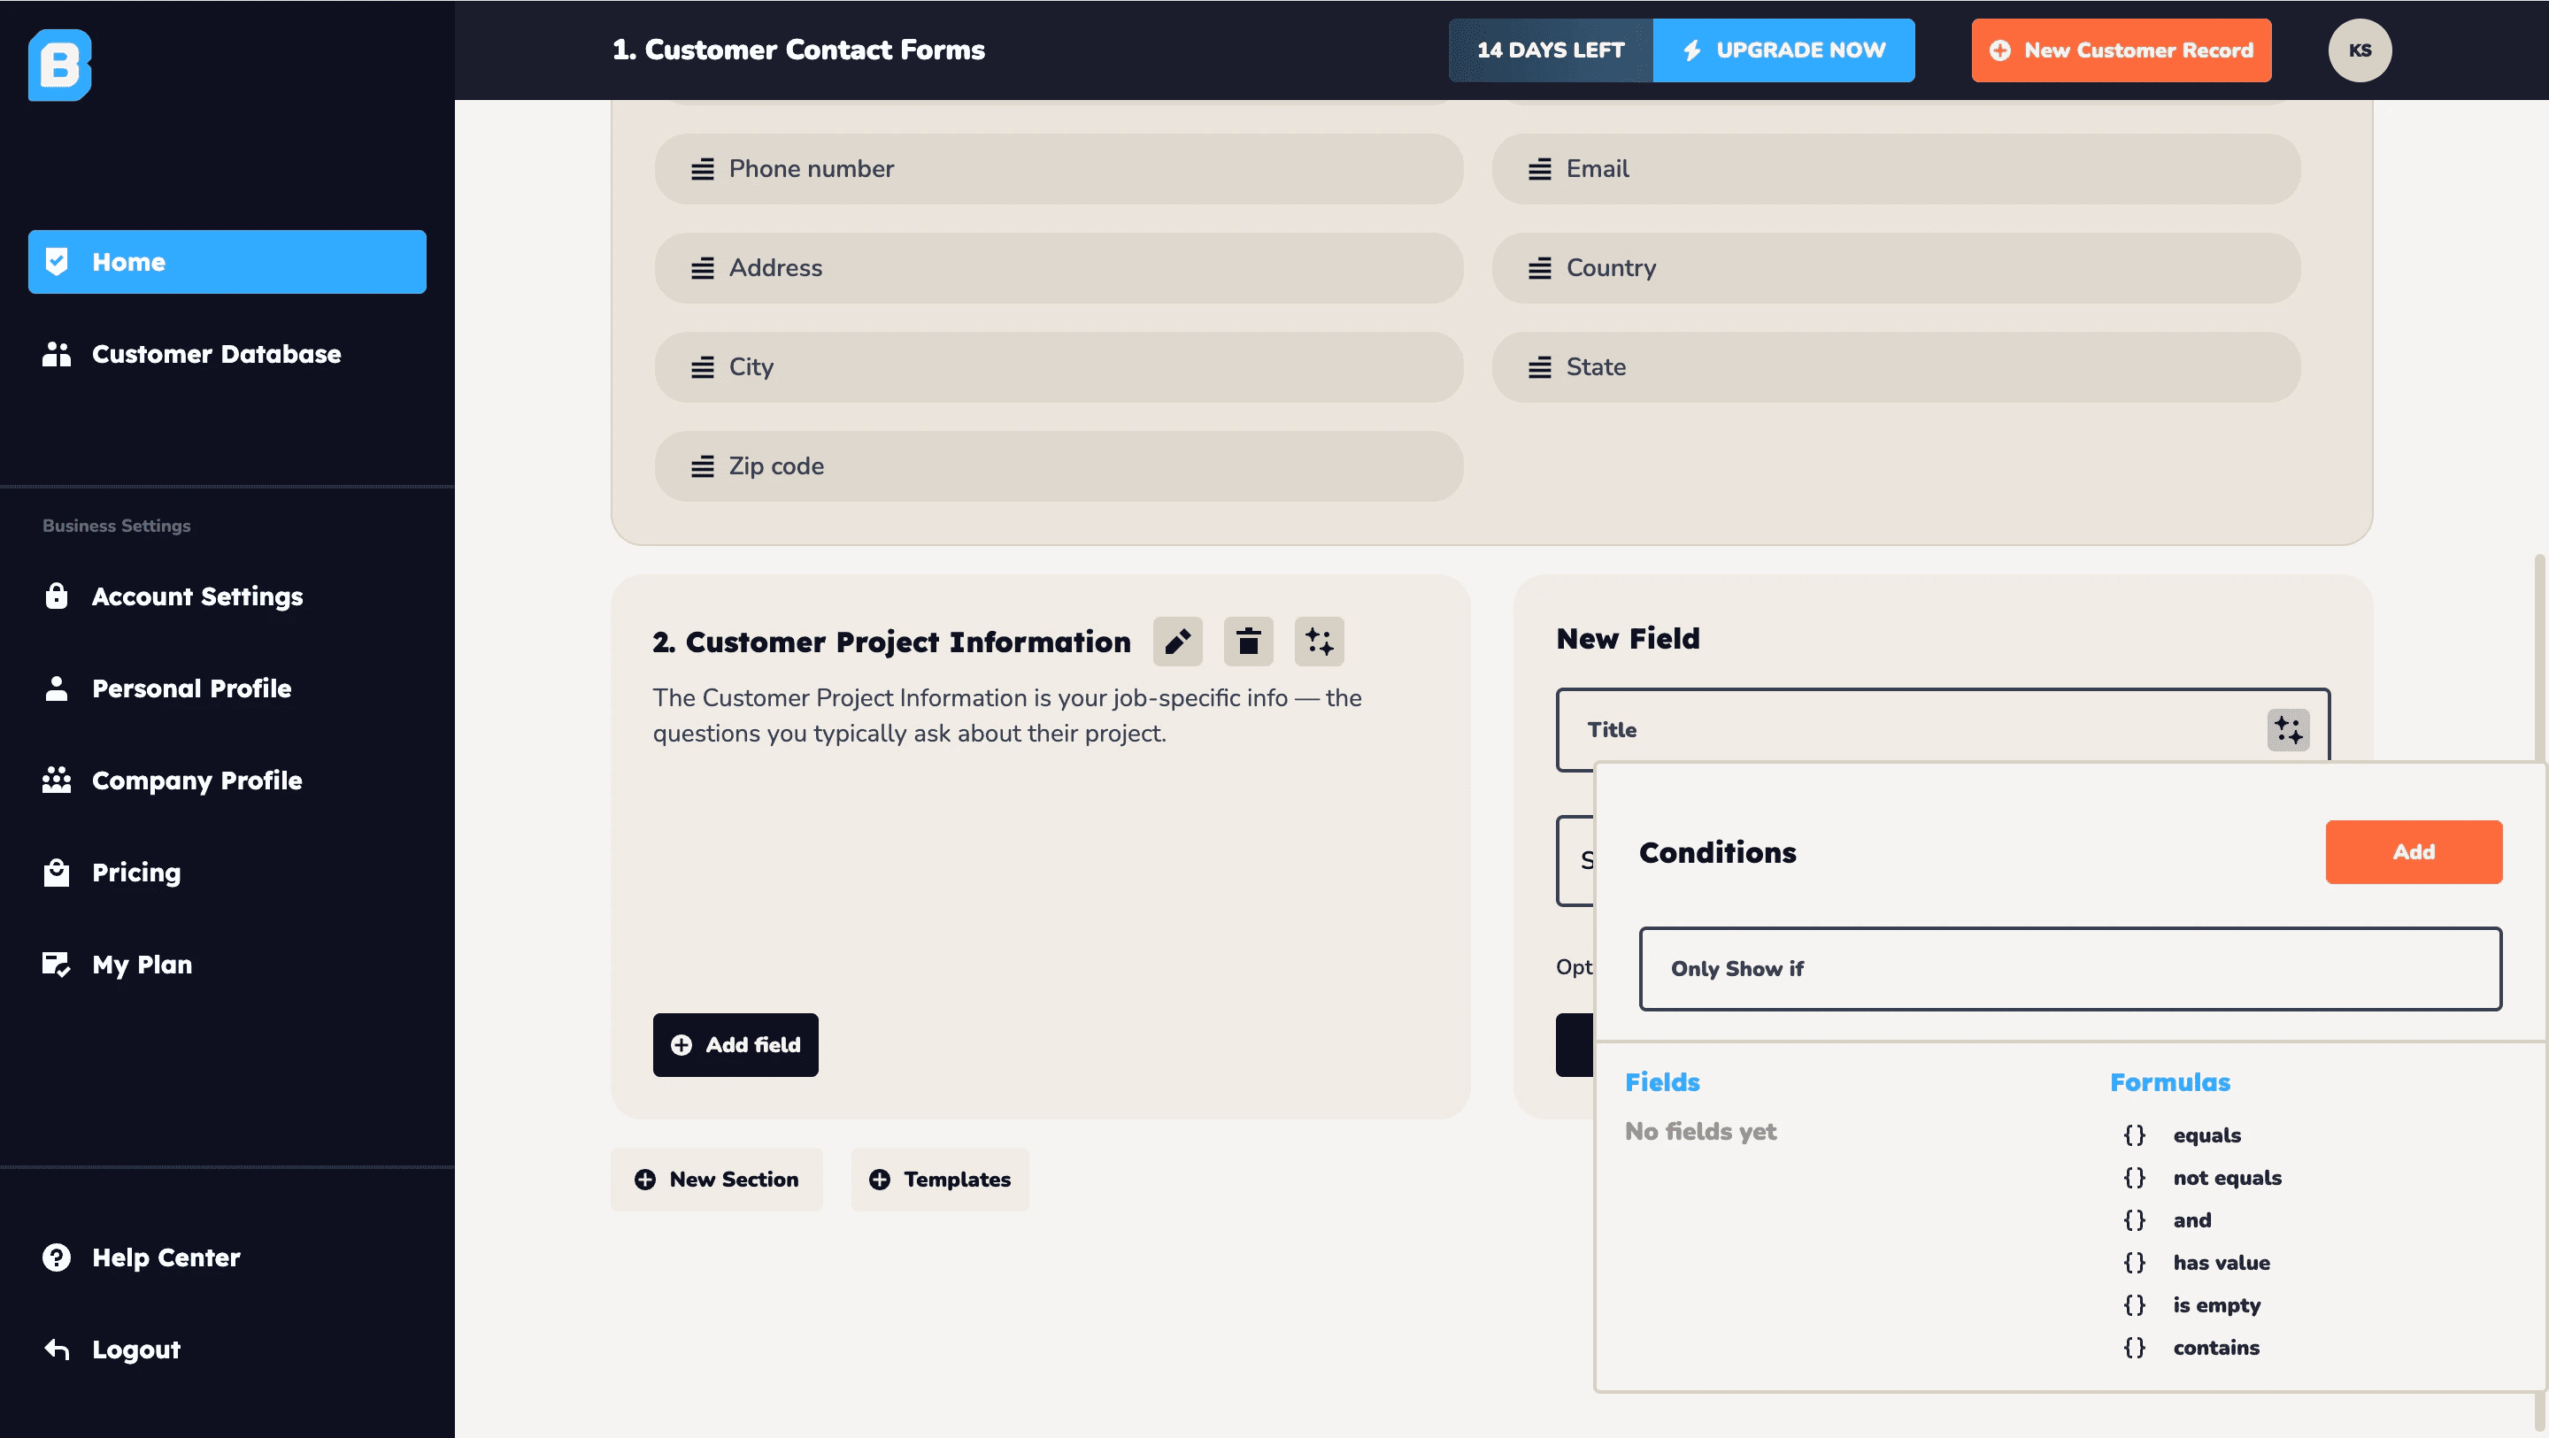Screen dimensions: 2549x1438
Task: Go to Account Settings page
Action: point(196,596)
